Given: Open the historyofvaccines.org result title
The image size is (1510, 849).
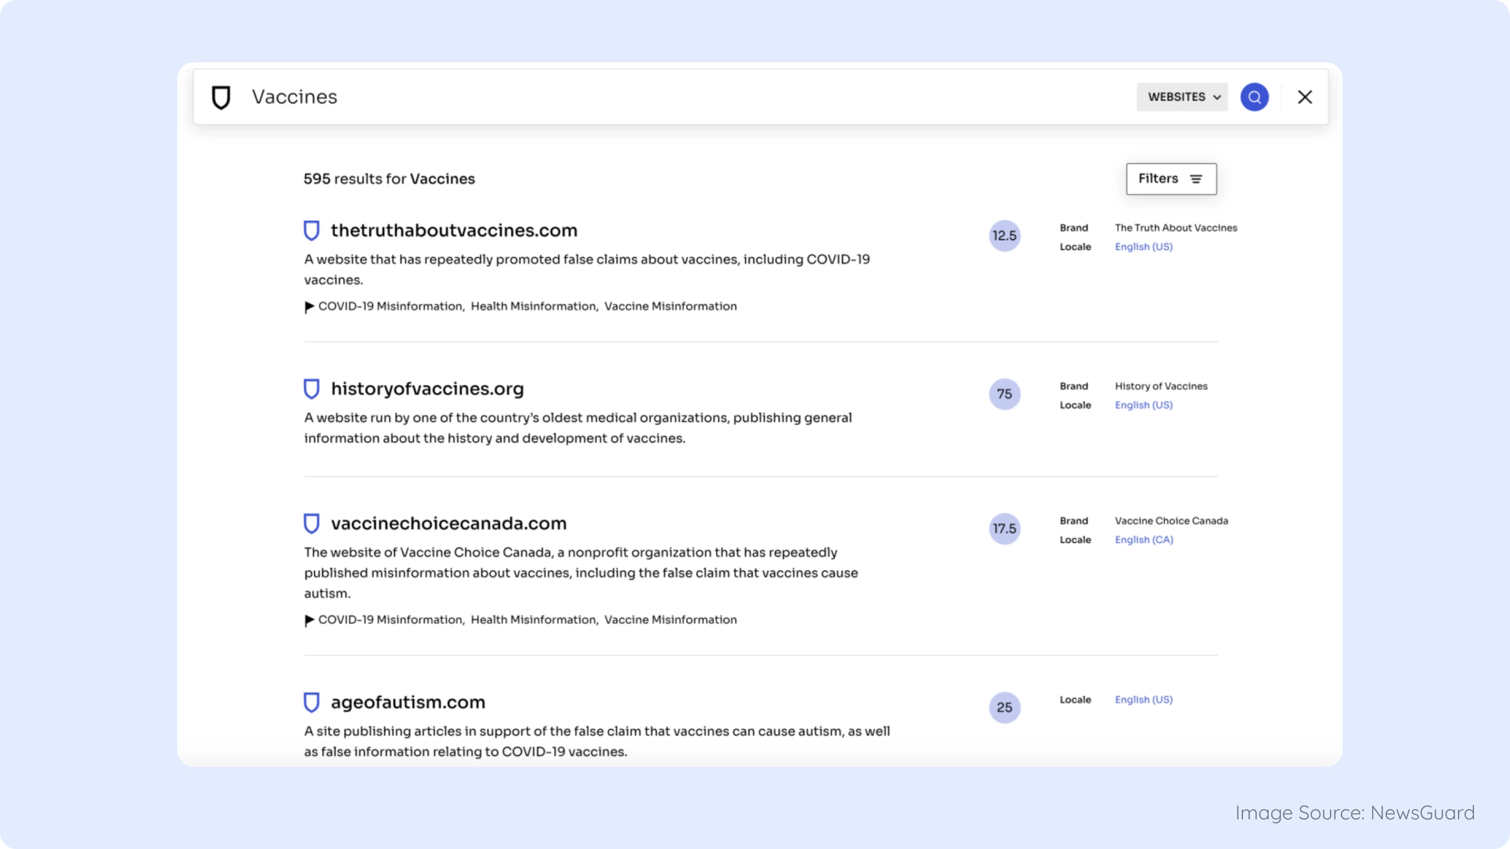Looking at the screenshot, I should pyautogui.click(x=427, y=389).
